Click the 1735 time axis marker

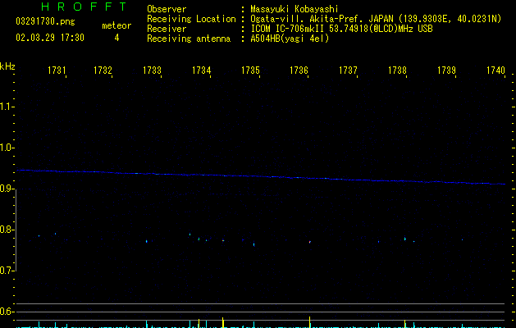(x=250, y=71)
